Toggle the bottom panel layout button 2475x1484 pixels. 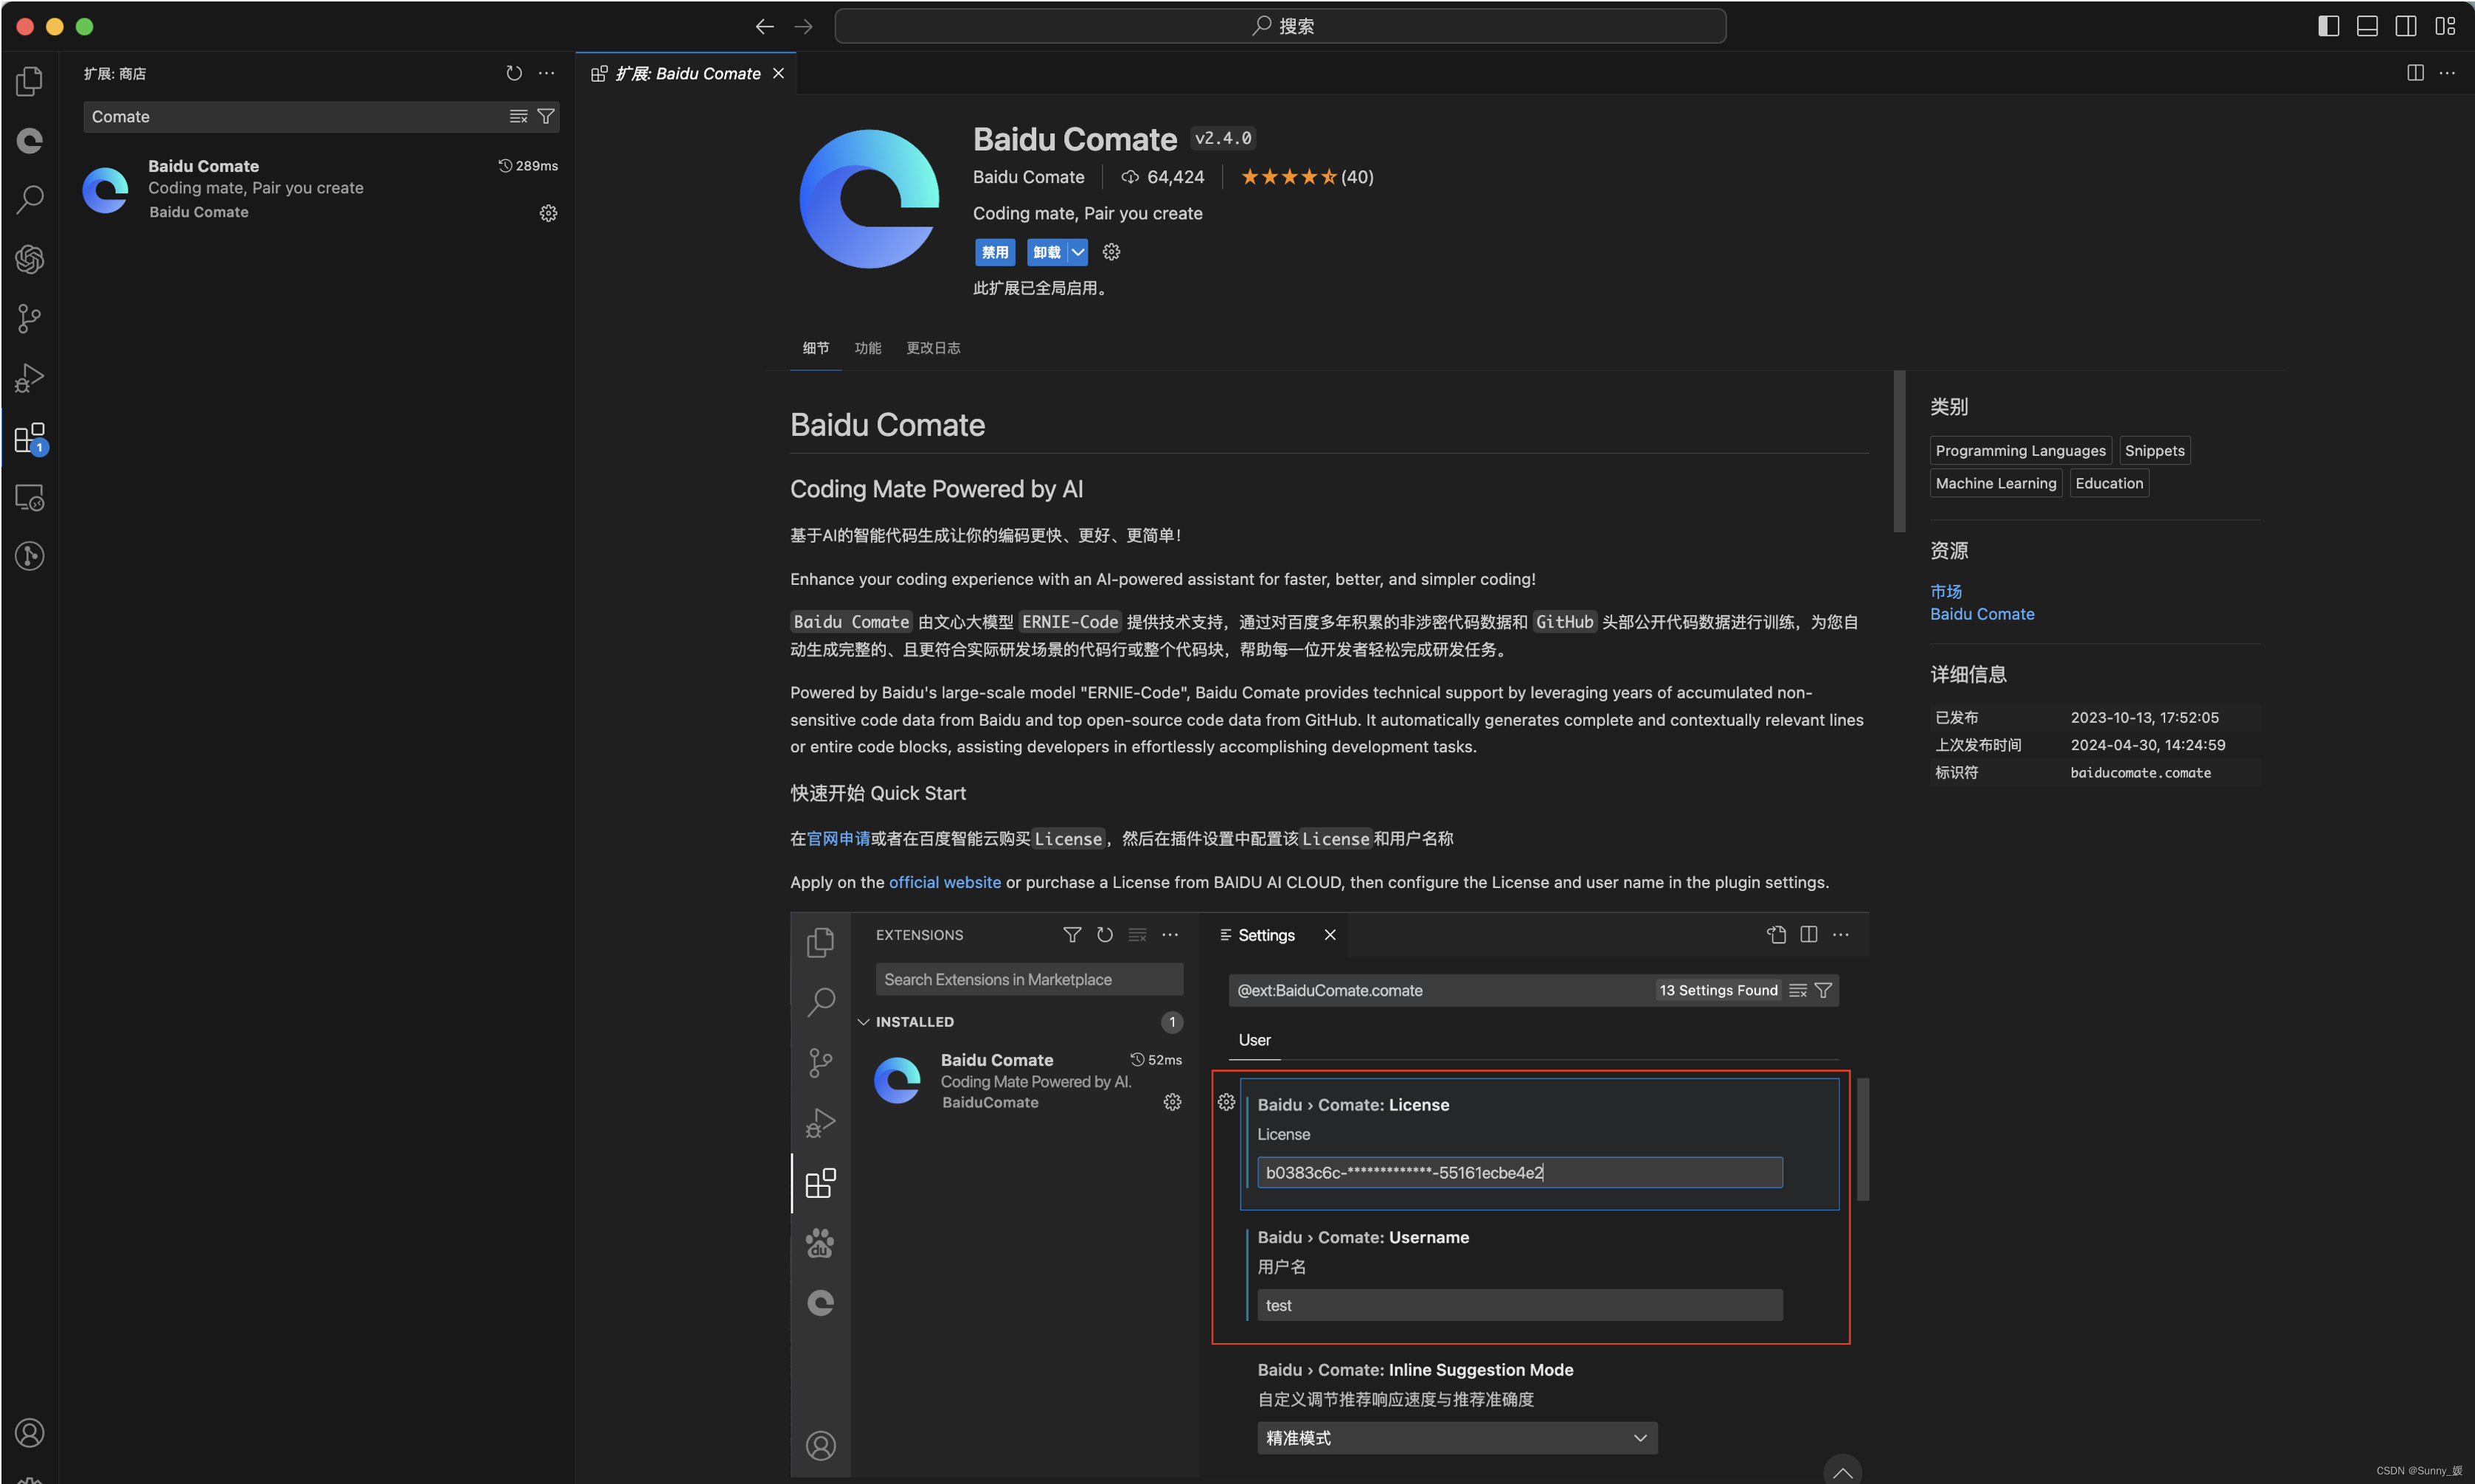click(x=2366, y=26)
